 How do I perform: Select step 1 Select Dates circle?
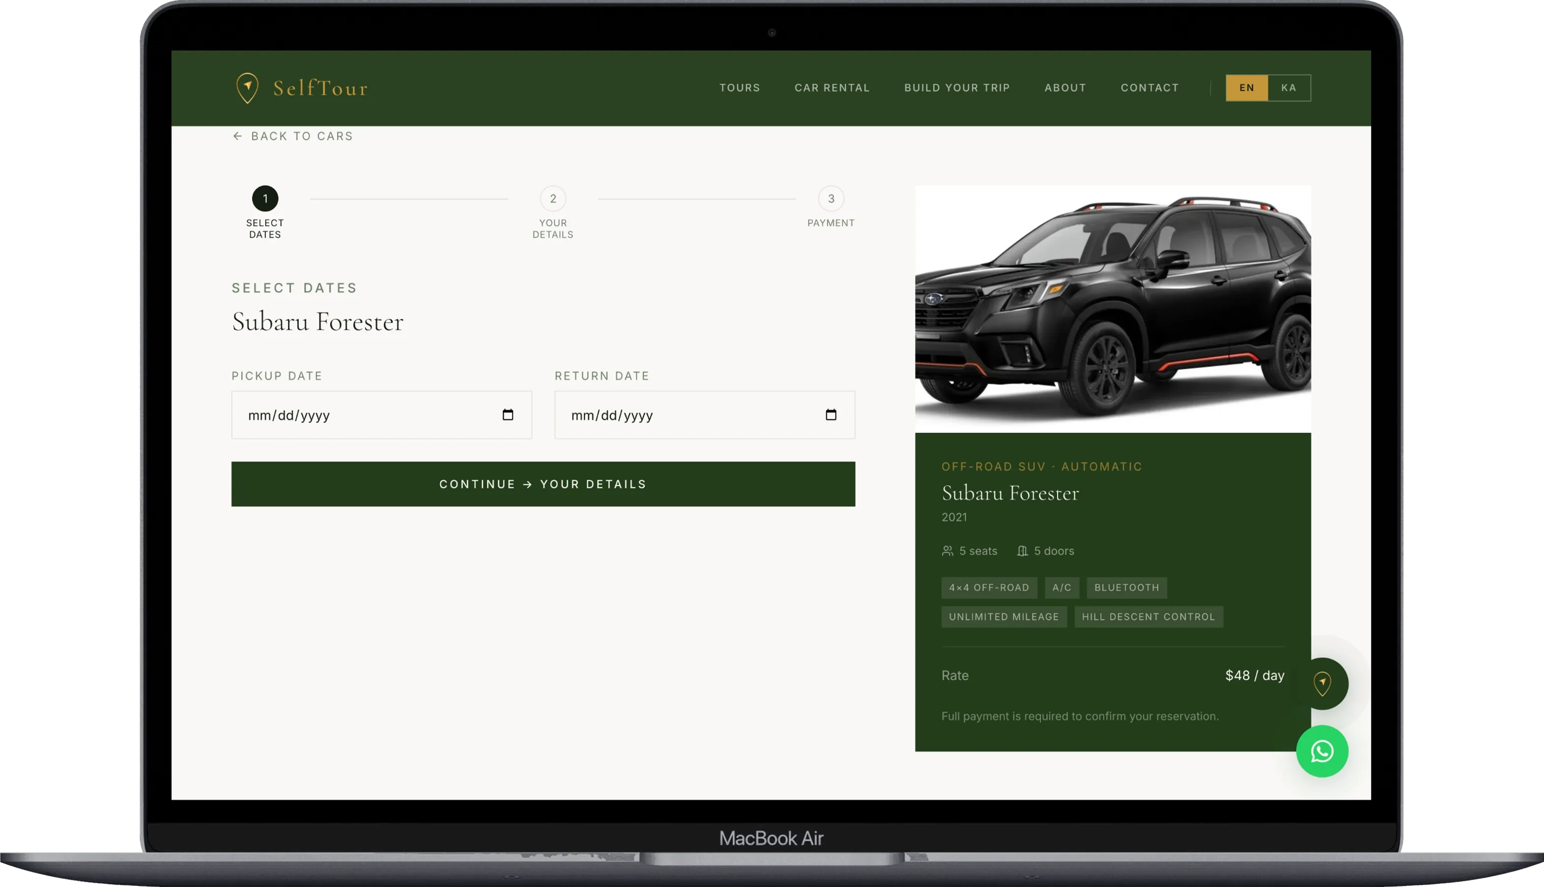(x=265, y=198)
